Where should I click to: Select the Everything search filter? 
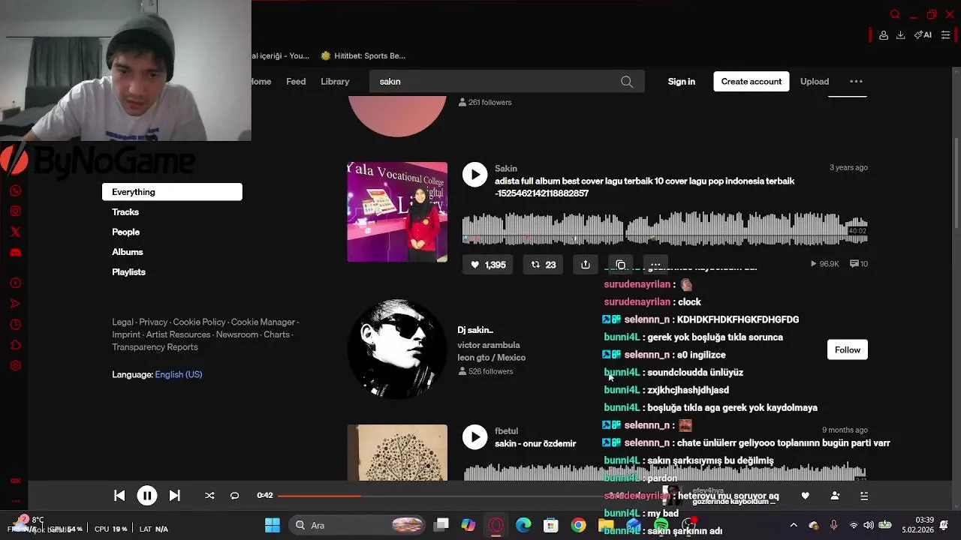[x=172, y=192]
